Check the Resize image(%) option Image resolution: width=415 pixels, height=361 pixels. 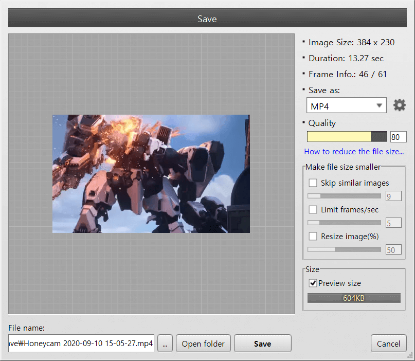313,236
